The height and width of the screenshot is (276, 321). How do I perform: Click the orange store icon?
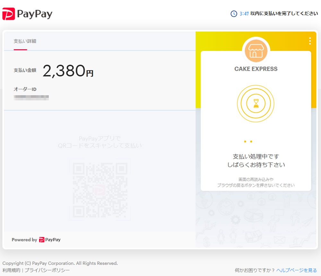(256, 51)
